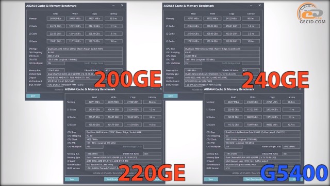Click BIOS Version field in Pentium G5400 window
The height and width of the screenshot is (186, 330).
coord(262,168)
